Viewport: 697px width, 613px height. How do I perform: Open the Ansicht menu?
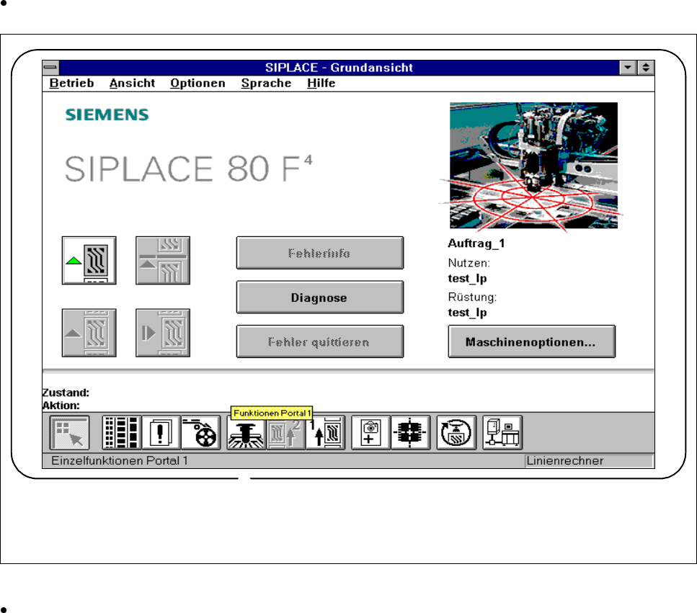132,83
